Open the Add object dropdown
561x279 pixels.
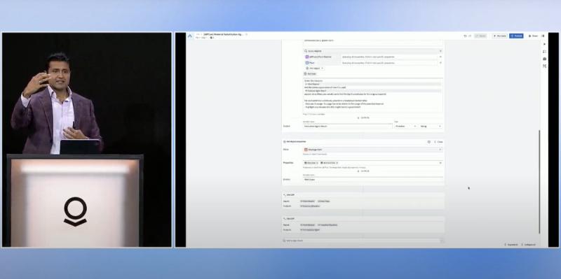coord(314,68)
